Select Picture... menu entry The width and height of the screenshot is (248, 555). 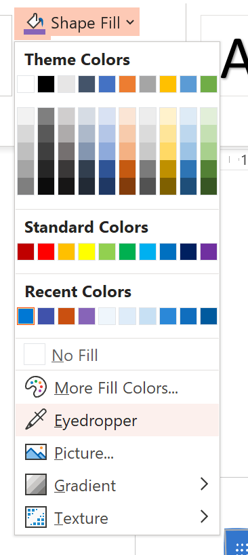117,453
